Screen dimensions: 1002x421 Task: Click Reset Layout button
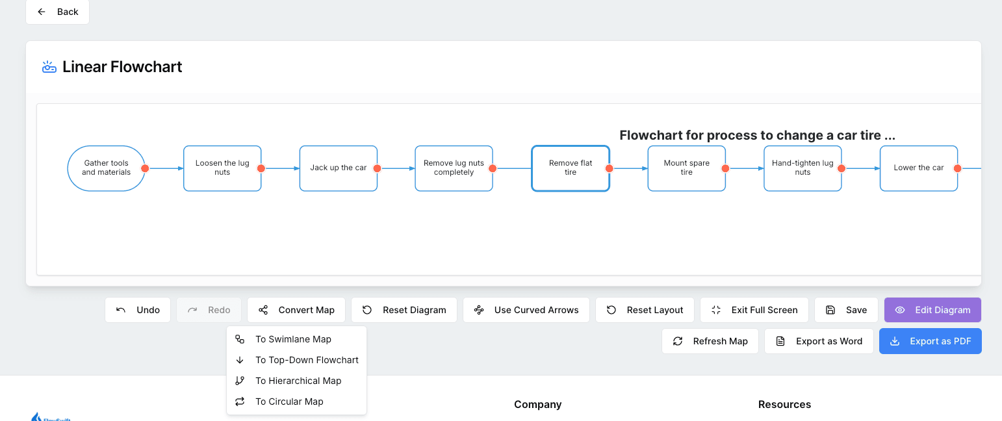pyautogui.click(x=645, y=310)
